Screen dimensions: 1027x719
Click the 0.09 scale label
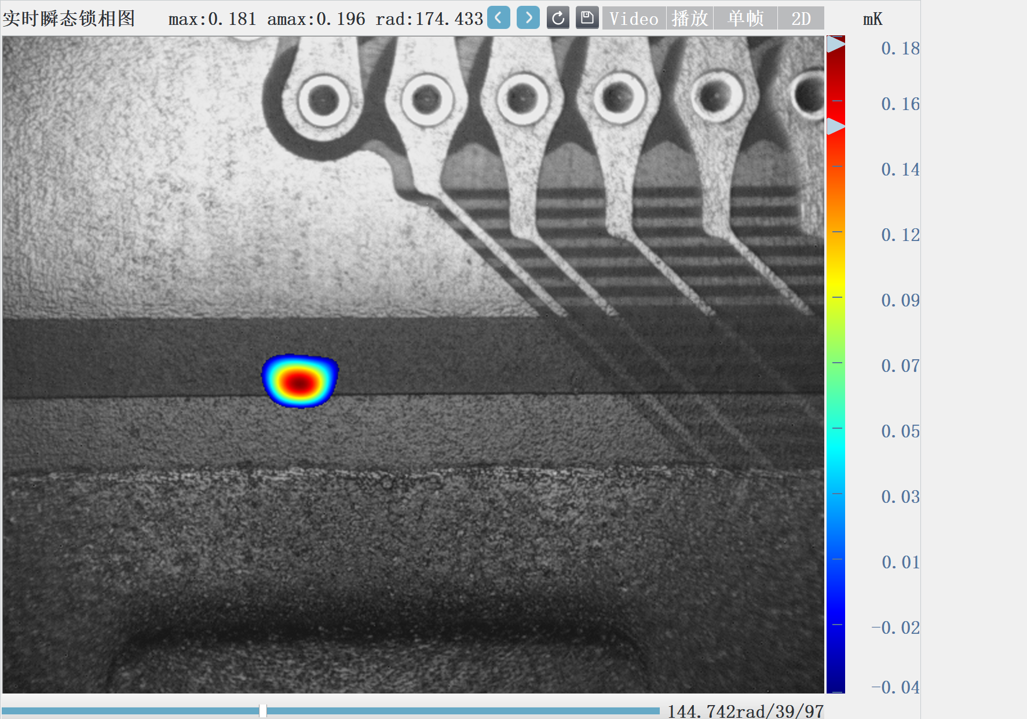pyautogui.click(x=900, y=300)
